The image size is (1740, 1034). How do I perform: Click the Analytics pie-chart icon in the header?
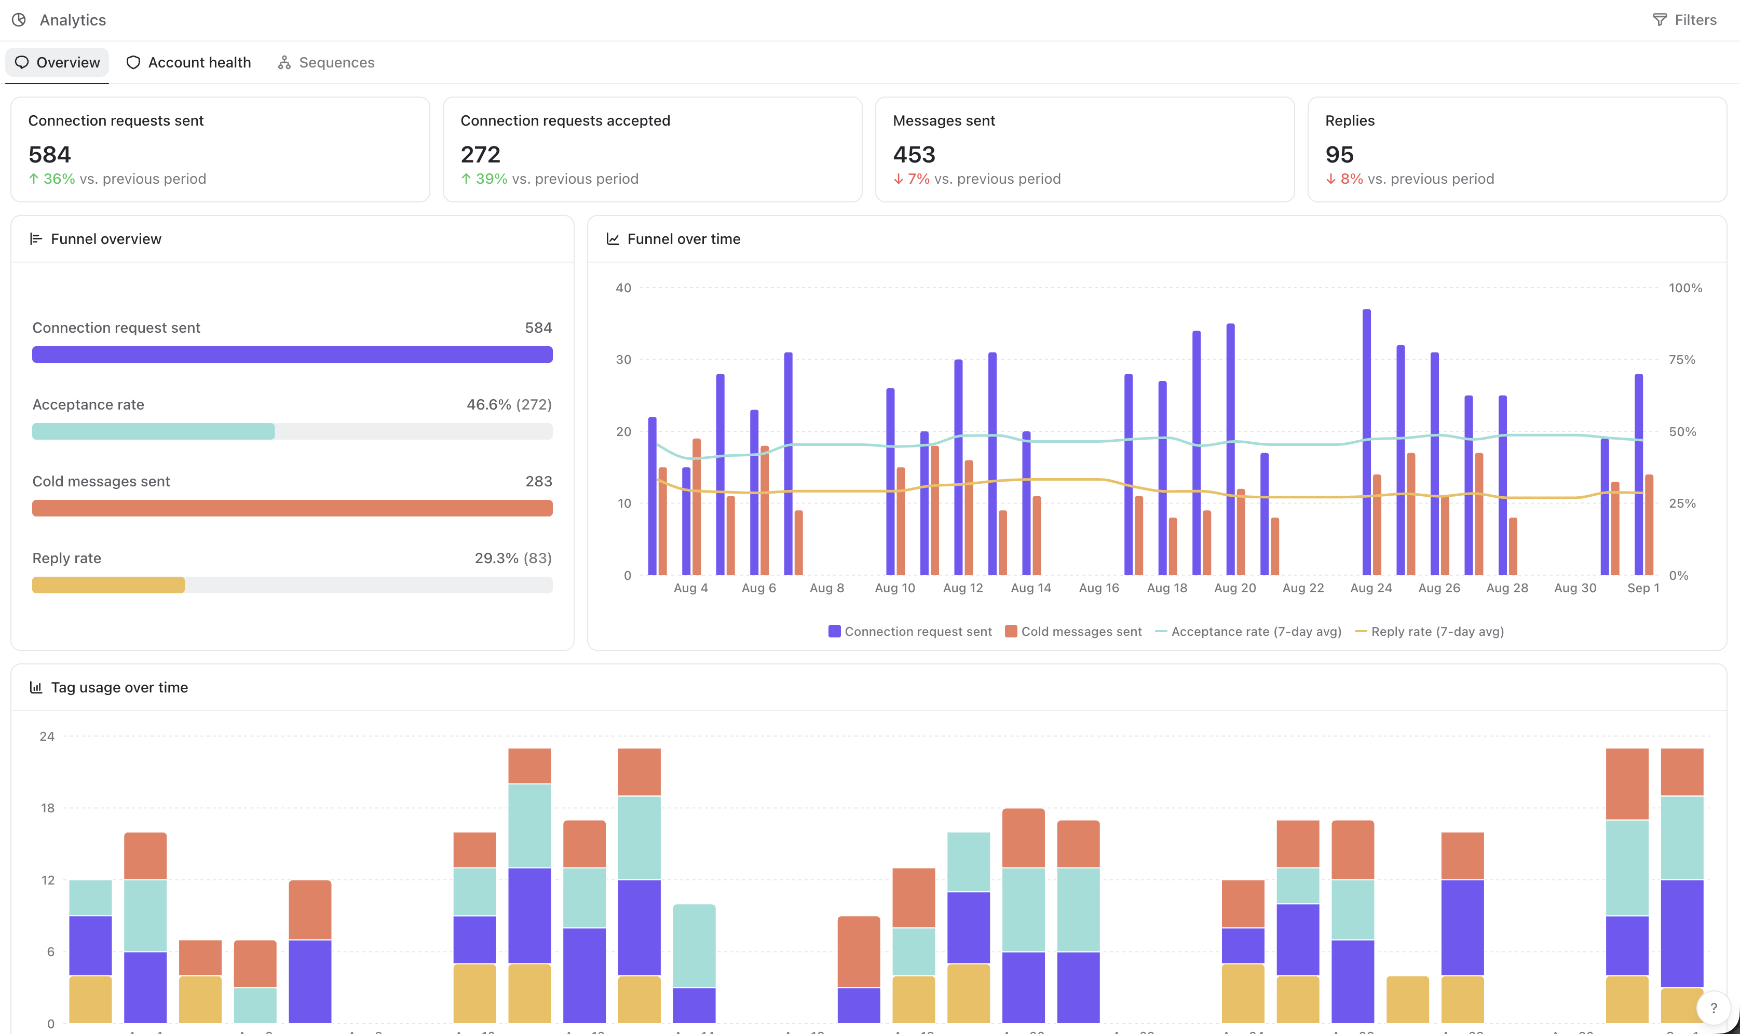coord(19,20)
